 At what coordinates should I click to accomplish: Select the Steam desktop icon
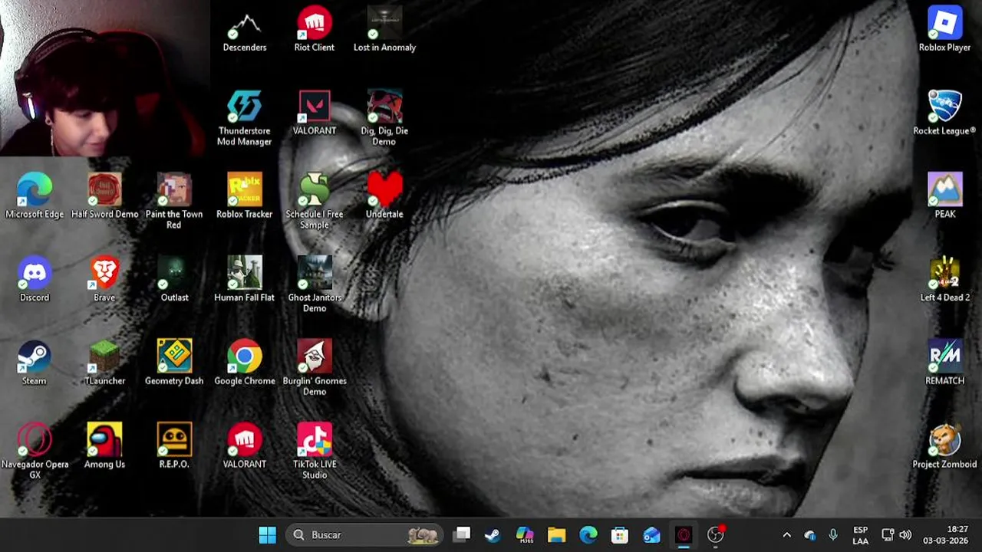pyautogui.click(x=35, y=364)
